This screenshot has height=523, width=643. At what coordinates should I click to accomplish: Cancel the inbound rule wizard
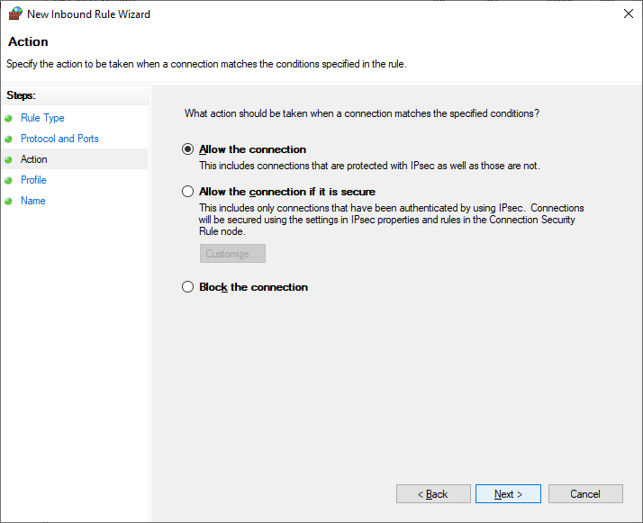pos(585,494)
